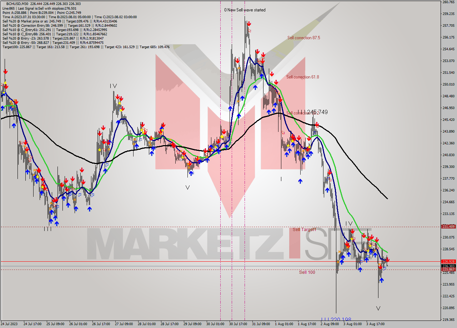Click the 230.075 price axis value
The height and width of the screenshot is (328, 457).
[448, 237]
